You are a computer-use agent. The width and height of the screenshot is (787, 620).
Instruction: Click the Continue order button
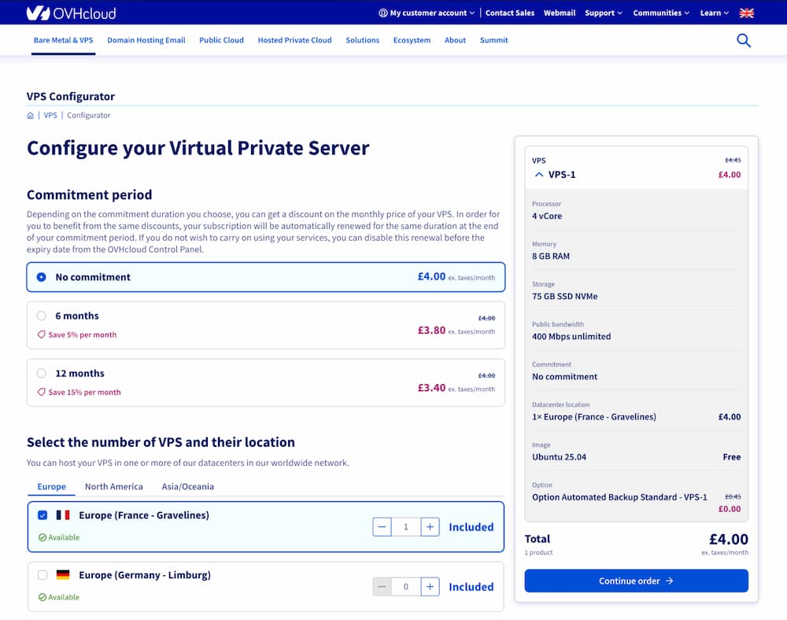[636, 581]
